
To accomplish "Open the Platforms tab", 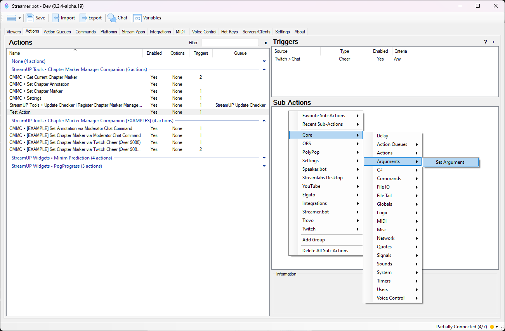I will tap(109, 32).
